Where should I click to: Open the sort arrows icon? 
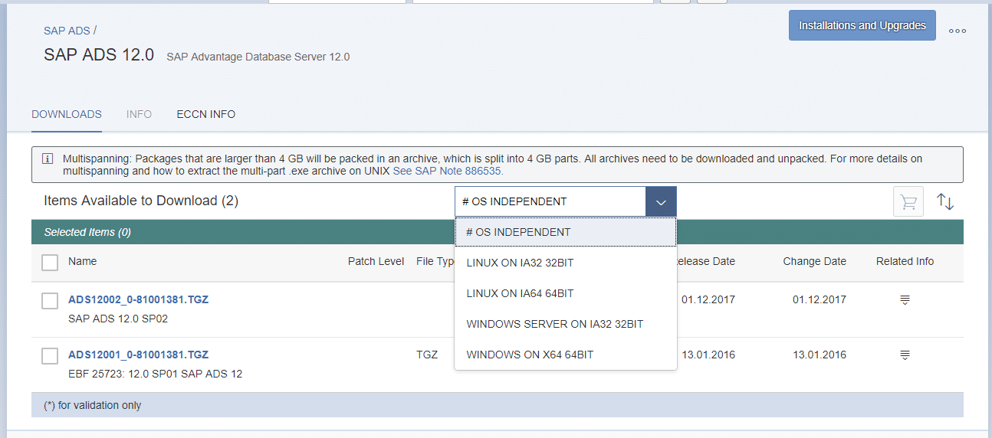945,202
